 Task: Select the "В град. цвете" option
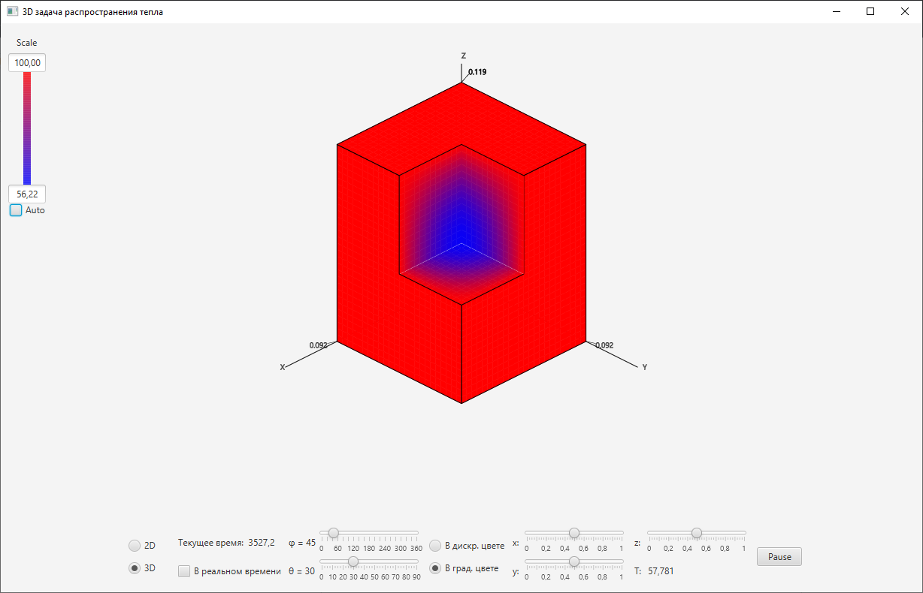434,568
